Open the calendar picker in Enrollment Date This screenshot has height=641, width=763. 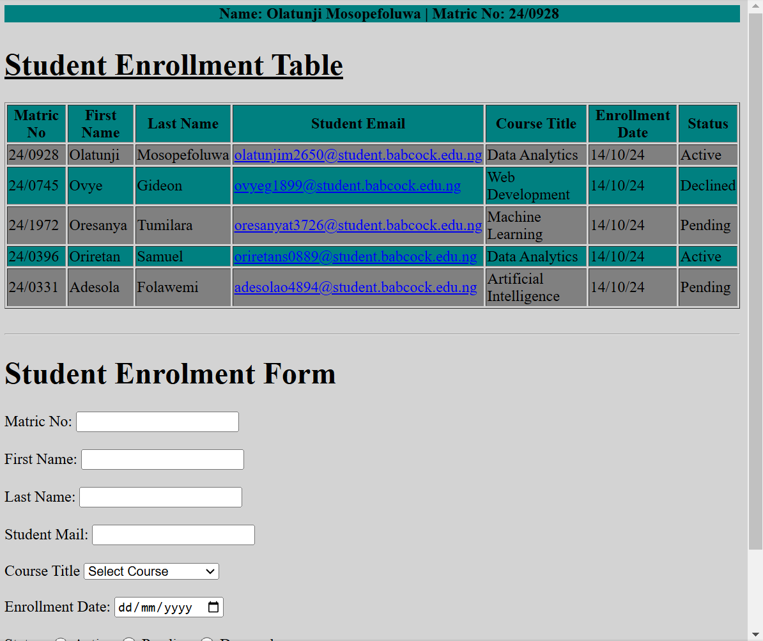click(x=214, y=607)
